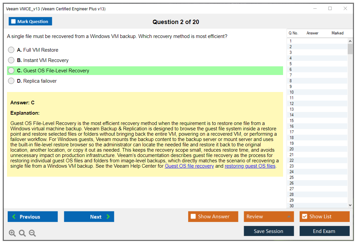The image size is (358, 245).
Task: Open the Review dropdown menu
Action: tap(269, 216)
